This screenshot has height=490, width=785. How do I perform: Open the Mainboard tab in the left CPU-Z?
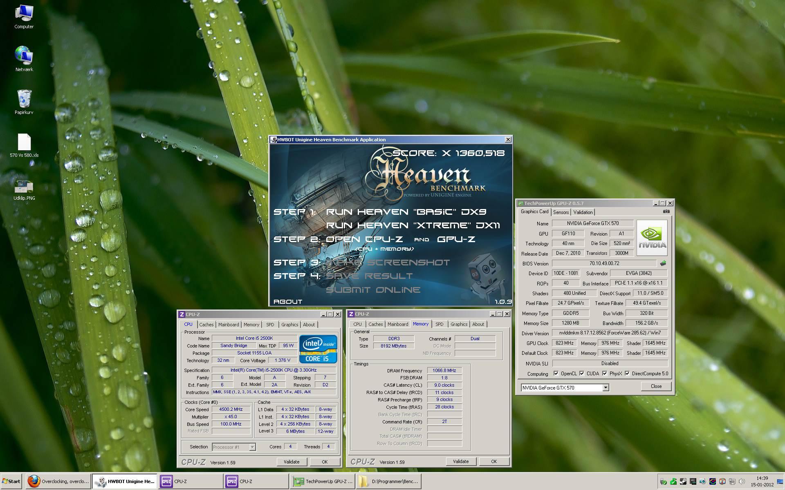coord(229,325)
